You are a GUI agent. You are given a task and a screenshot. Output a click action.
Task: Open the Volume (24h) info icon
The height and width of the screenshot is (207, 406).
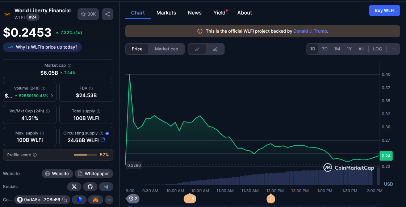43,88
